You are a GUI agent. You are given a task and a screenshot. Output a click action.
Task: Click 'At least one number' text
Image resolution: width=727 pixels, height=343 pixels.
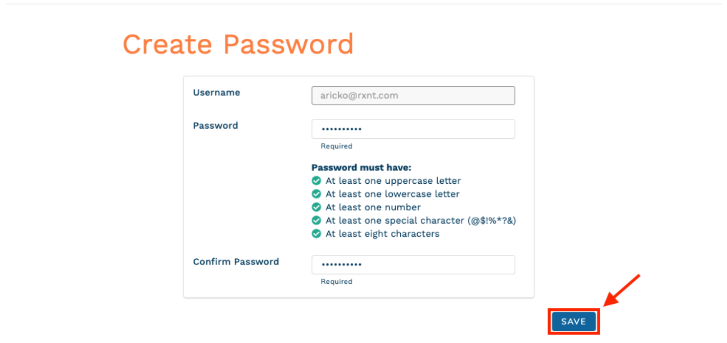click(x=373, y=207)
